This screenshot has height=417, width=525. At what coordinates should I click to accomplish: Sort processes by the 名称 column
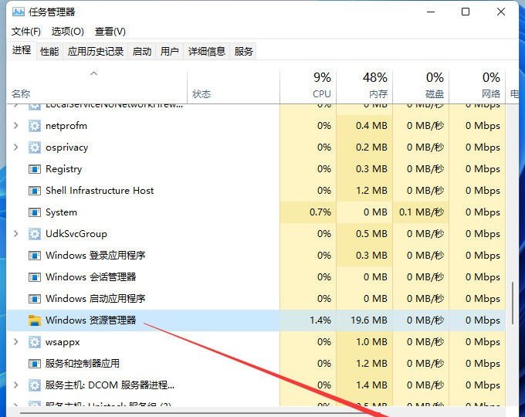pos(21,93)
